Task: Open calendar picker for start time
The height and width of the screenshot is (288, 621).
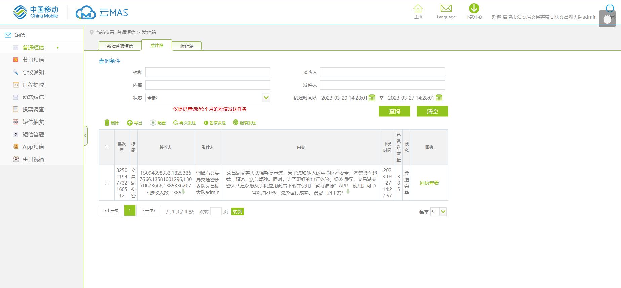Action: point(372,98)
